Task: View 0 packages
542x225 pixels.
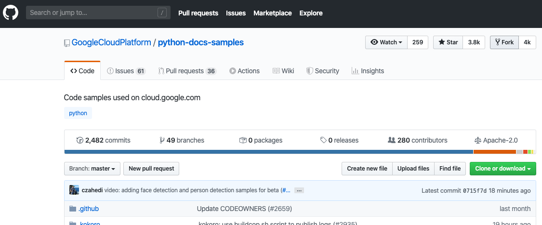Action: click(x=261, y=140)
